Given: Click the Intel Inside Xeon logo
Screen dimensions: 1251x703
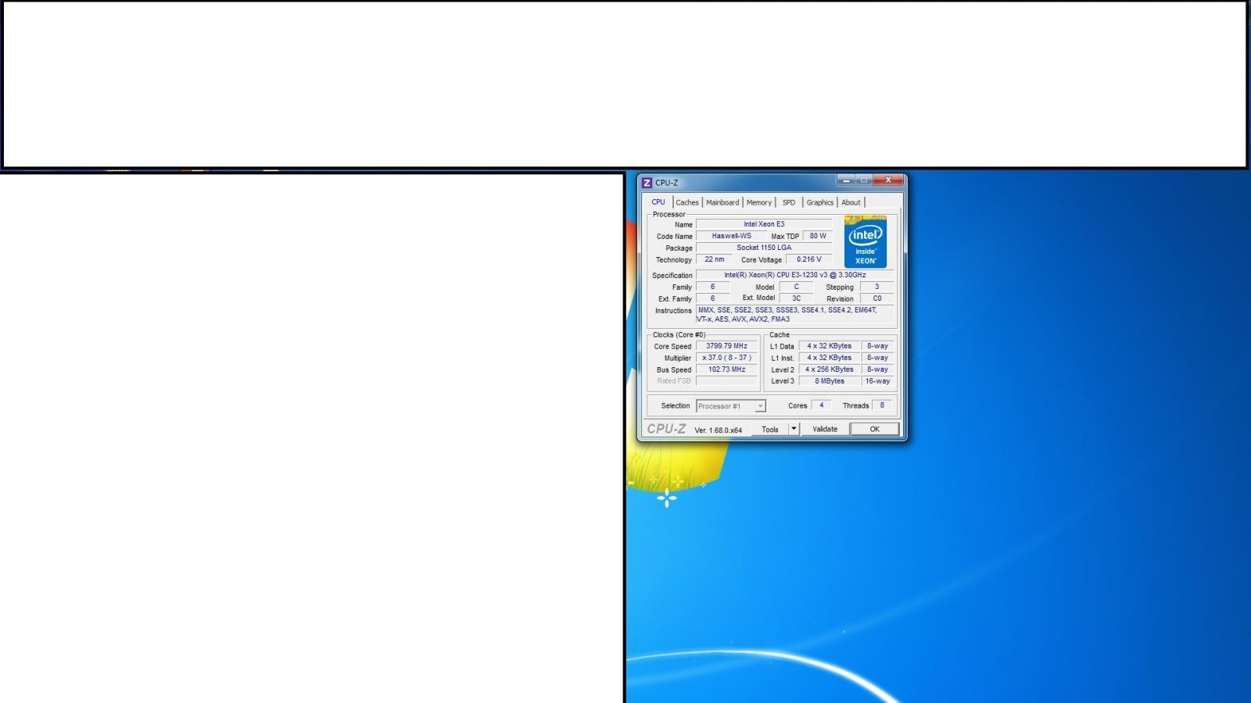Looking at the screenshot, I should pos(866,242).
